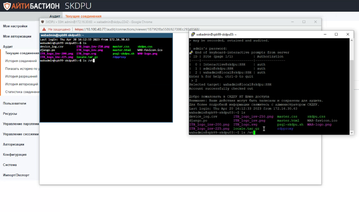Click 'Не защищено' security label in Chrome

click(x=59, y=29)
